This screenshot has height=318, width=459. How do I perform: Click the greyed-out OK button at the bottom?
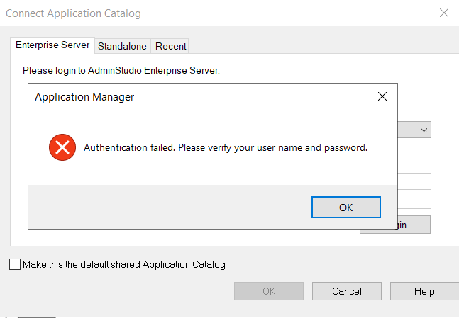pos(269,291)
